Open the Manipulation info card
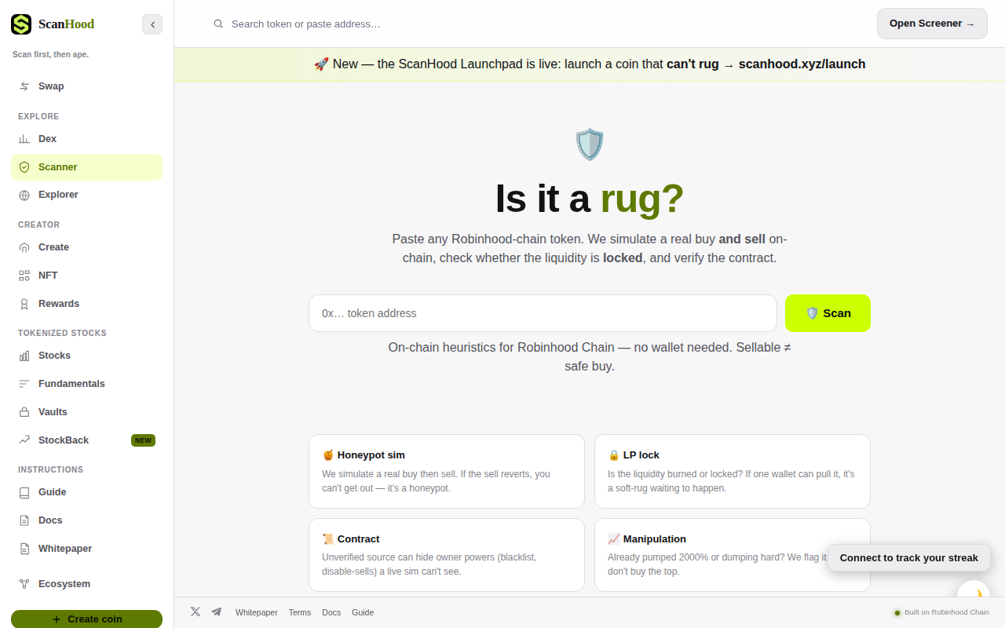 pos(732,555)
